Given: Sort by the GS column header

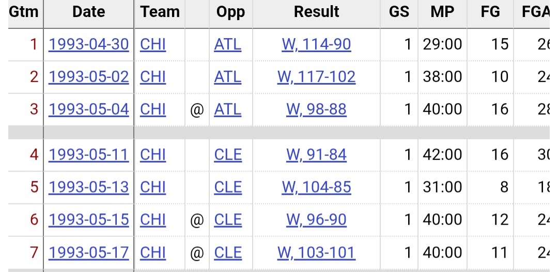Looking at the screenshot, I should point(399,12).
